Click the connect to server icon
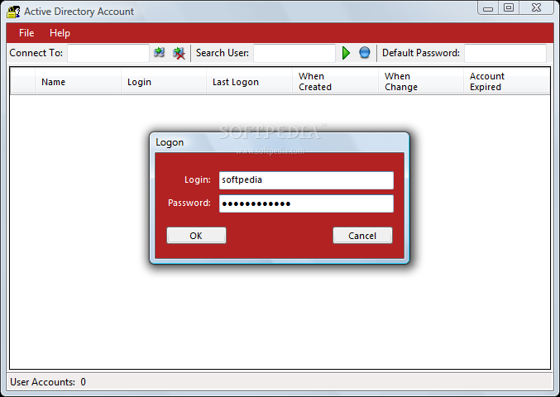This screenshot has width=560, height=397. click(160, 53)
